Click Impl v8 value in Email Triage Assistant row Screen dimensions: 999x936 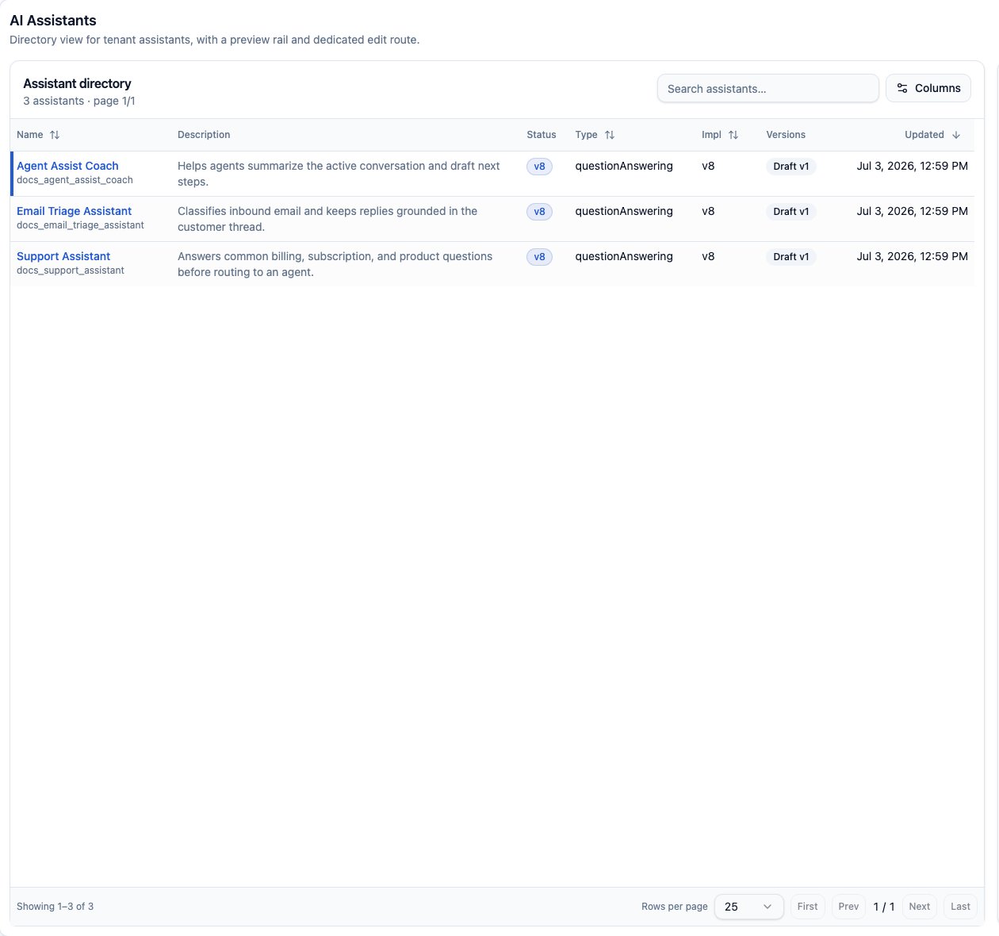(708, 211)
